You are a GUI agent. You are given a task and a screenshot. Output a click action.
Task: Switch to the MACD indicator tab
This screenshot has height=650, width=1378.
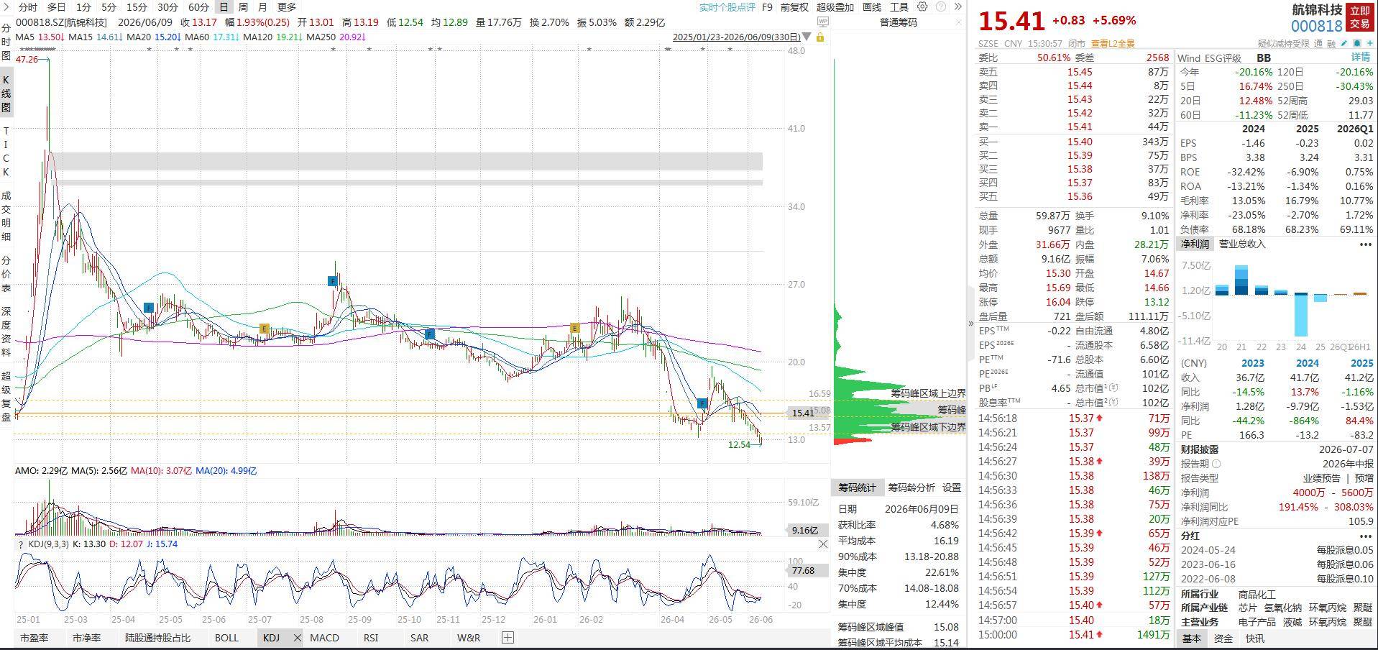click(324, 637)
